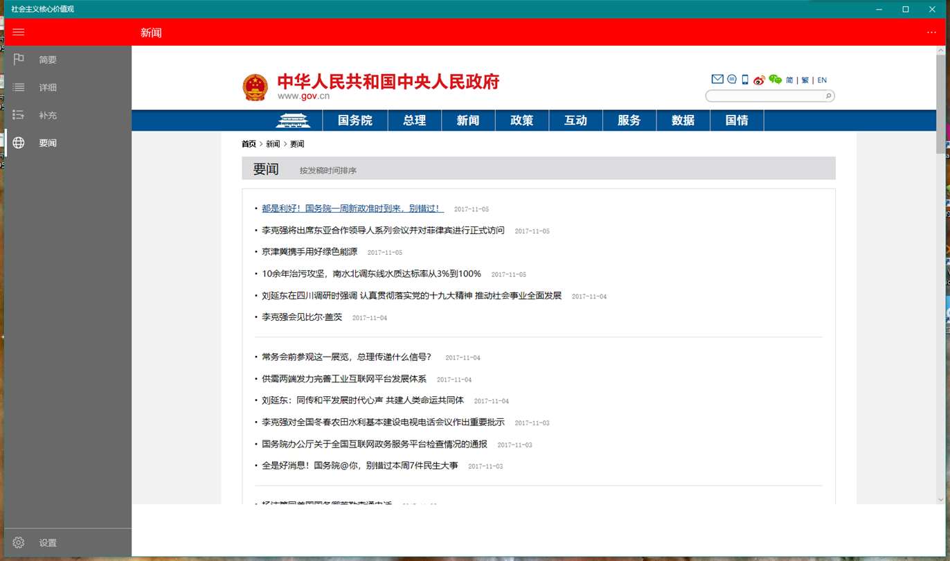Viewport: 950px width, 561px height.
Task: Click the email envelope icon
Action: [717, 80]
